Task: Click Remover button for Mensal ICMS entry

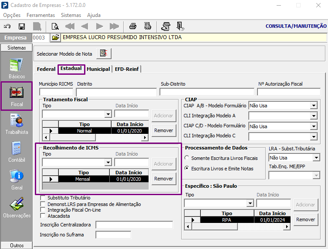Action: [x=164, y=179]
